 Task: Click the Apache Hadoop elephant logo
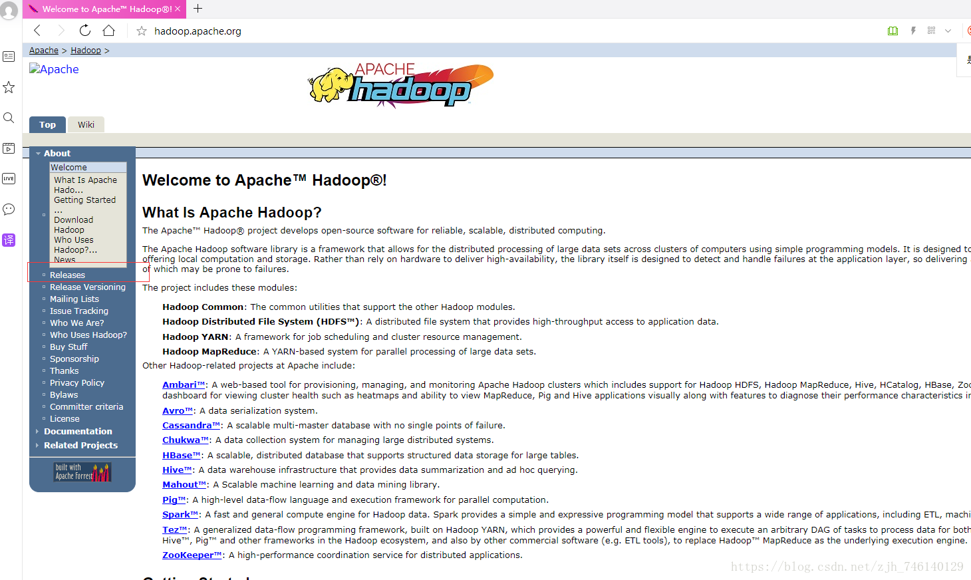point(401,85)
